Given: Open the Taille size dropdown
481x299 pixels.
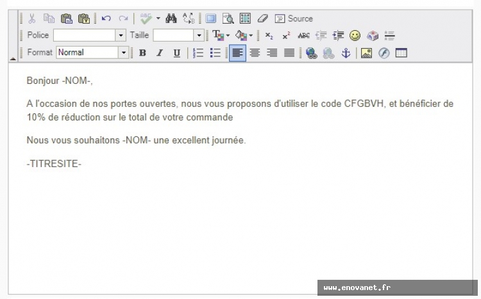Looking at the screenshot, I should 199,35.
